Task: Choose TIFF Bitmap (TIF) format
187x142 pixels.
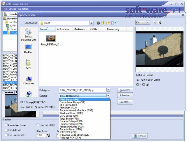Action: pyautogui.click(x=85, y=105)
